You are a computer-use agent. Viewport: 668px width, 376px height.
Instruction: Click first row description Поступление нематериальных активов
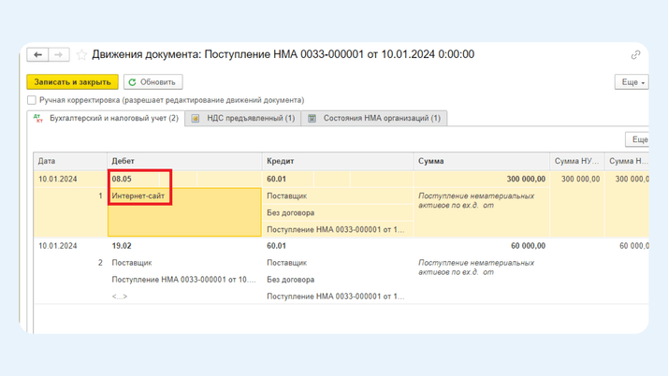(476, 200)
